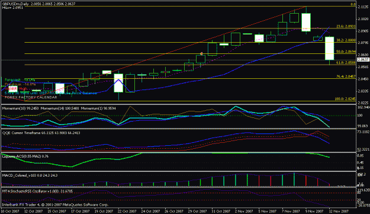The width and height of the screenshot is (370, 214).
Task: Click the 29 Oct 2007 date label
Action: [198, 211]
